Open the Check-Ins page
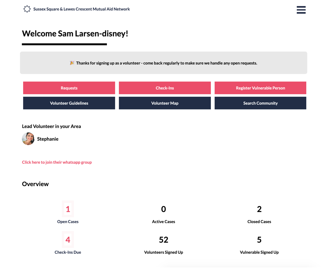 tap(165, 88)
